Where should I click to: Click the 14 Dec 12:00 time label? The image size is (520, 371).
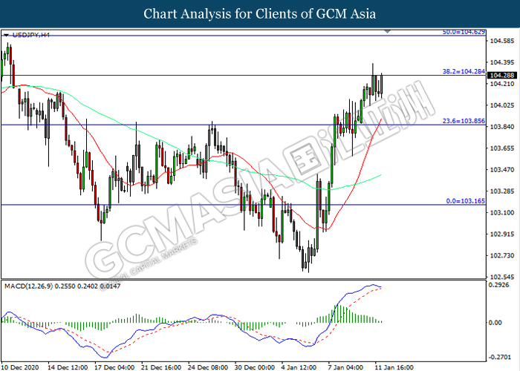pyautogui.click(x=68, y=367)
